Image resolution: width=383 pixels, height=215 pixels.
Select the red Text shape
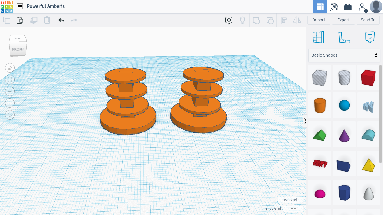click(x=320, y=163)
